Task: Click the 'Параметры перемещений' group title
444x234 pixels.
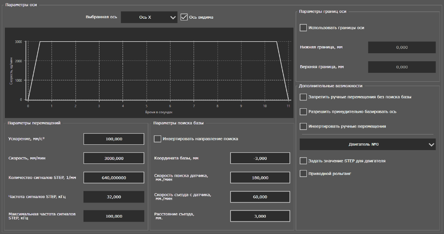Action: 34,123
